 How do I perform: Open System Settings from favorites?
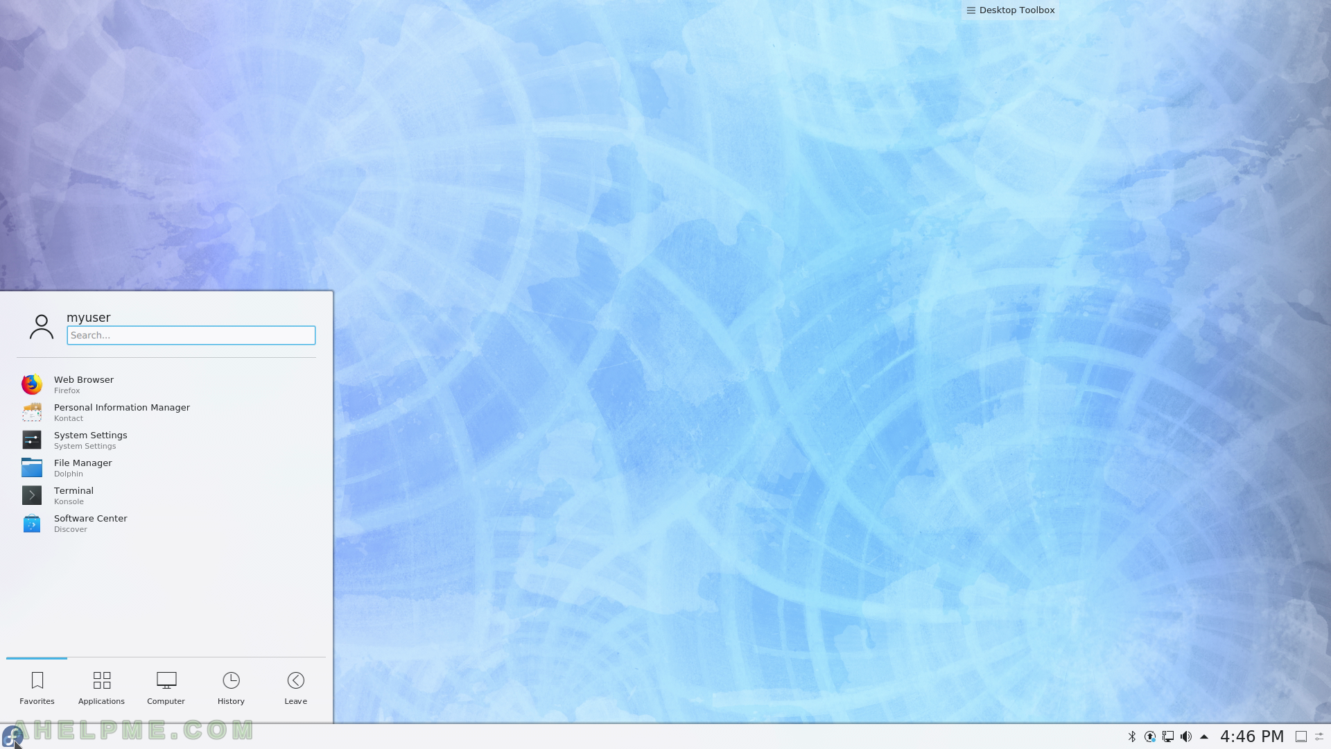(x=166, y=440)
